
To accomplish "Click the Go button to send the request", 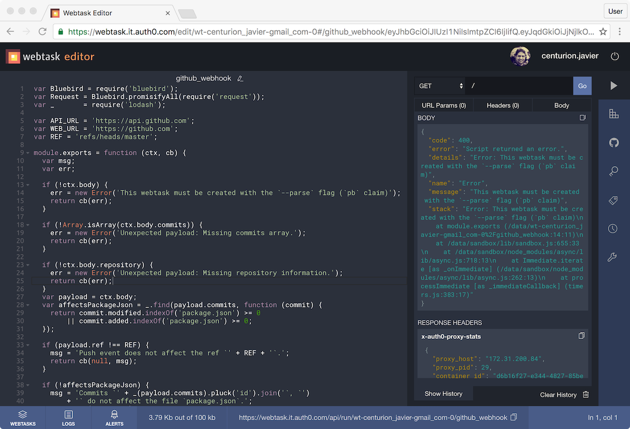I will pyautogui.click(x=582, y=85).
